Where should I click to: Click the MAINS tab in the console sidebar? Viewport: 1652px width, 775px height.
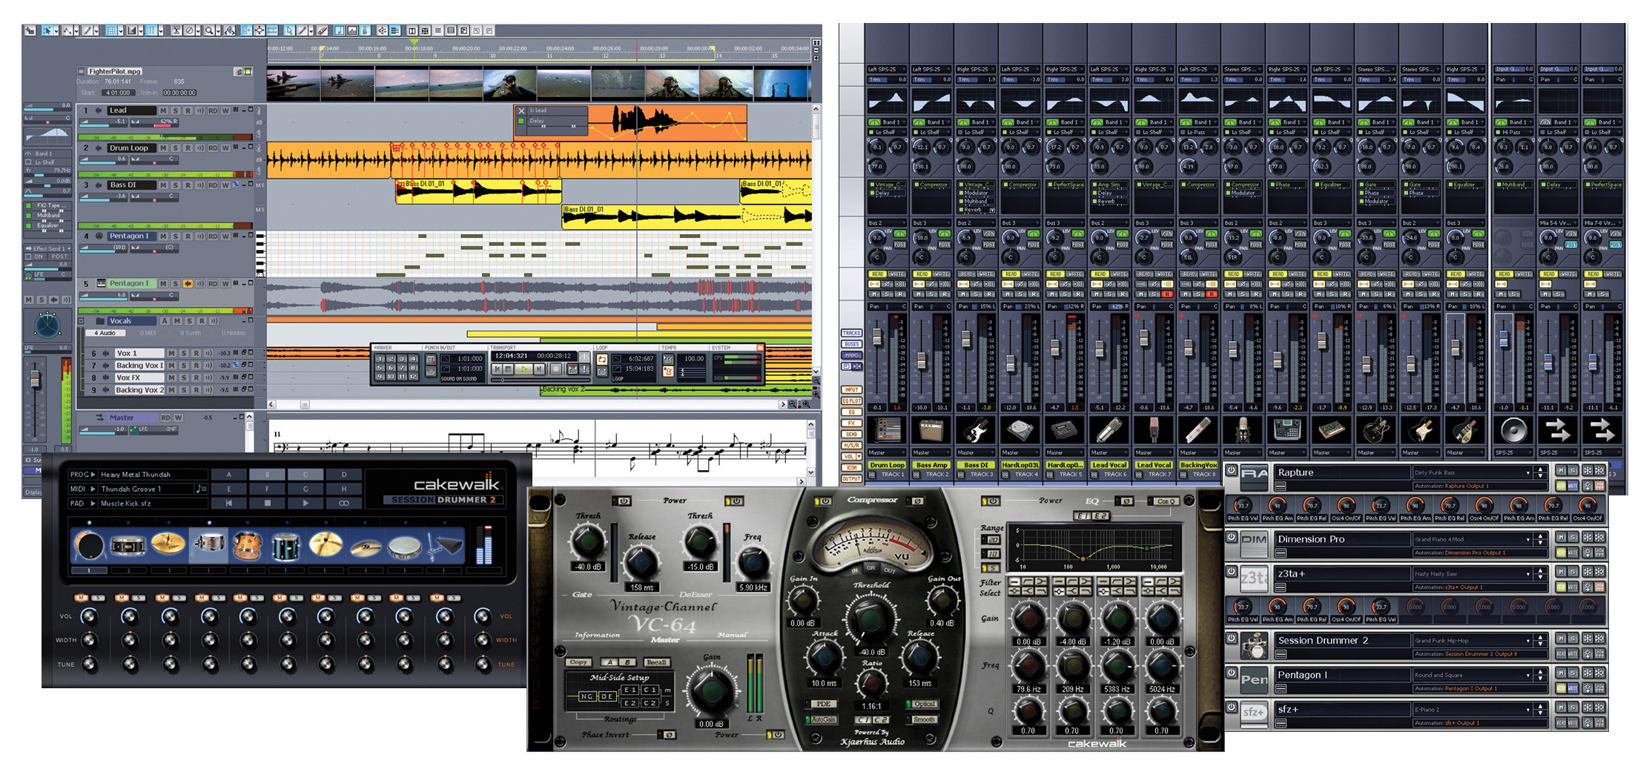851,355
